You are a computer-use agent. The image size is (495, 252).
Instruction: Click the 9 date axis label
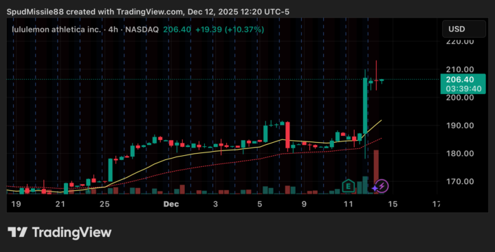pyautogui.click(x=304, y=204)
